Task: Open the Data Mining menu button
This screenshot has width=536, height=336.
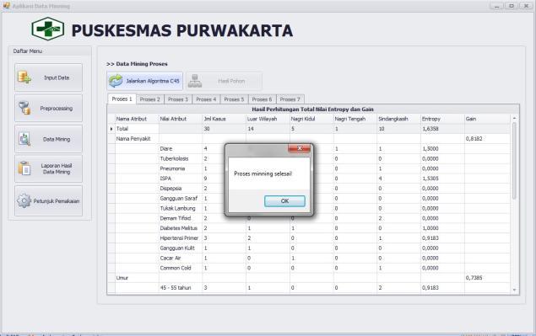Action: (49, 139)
